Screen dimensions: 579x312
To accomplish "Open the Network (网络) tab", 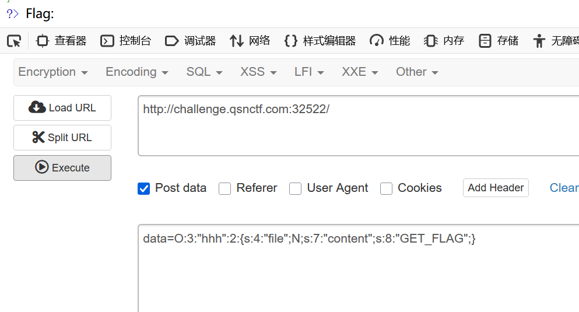I will pyautogui.click(x=250, y=41).
